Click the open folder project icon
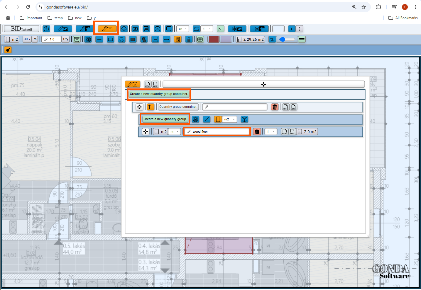Viewport: 421px width, 290px height. click(x=135, y=29)
